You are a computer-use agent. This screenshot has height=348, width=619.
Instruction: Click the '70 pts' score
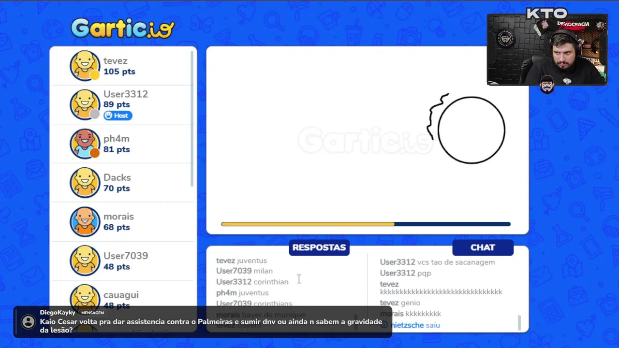[x=117, y=188]
